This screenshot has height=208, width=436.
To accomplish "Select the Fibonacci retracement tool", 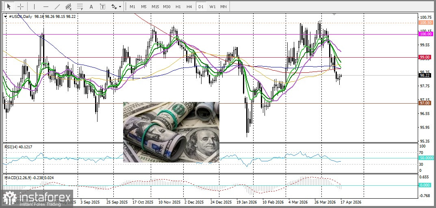I will pyautogui.click(x=80, y=6).
